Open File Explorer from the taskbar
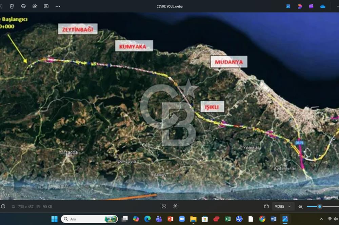 pos(193,219)
